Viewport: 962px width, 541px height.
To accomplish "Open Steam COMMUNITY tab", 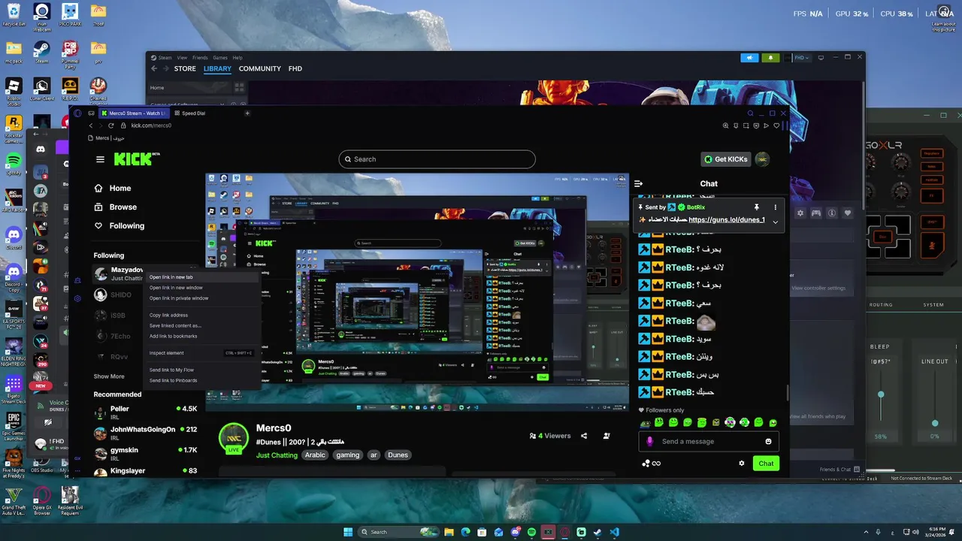I will point(260,68).
